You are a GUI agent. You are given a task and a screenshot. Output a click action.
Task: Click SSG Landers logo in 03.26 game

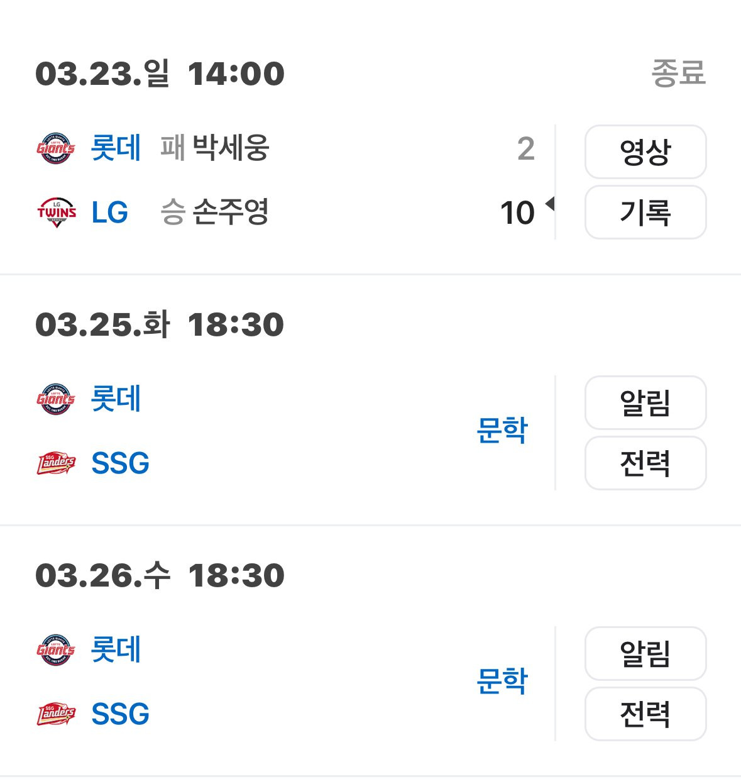[x=56, y=714]
